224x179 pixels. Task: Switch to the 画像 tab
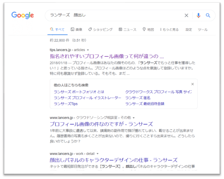77,30
